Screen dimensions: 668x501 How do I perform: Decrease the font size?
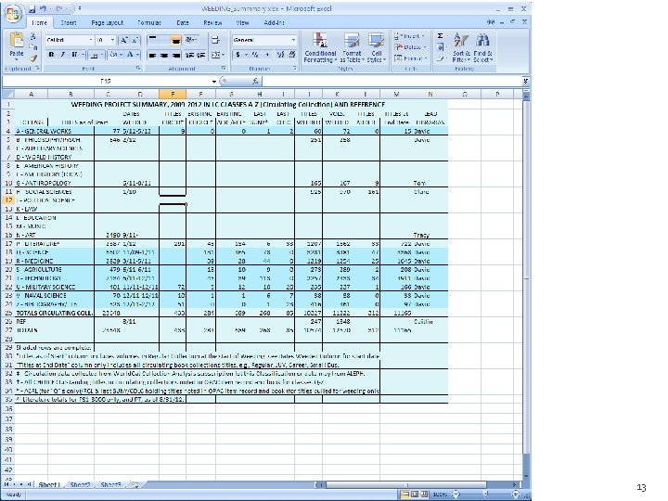pyautogui.click(x=135, y=40)
